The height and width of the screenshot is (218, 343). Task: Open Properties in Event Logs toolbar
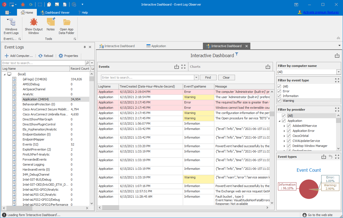tap(68, 56)
